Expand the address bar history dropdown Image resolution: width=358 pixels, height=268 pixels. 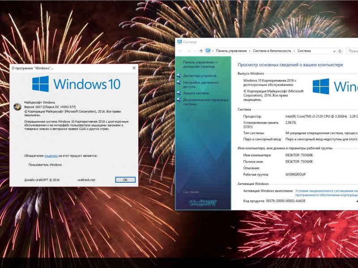[x=334, y=51]
